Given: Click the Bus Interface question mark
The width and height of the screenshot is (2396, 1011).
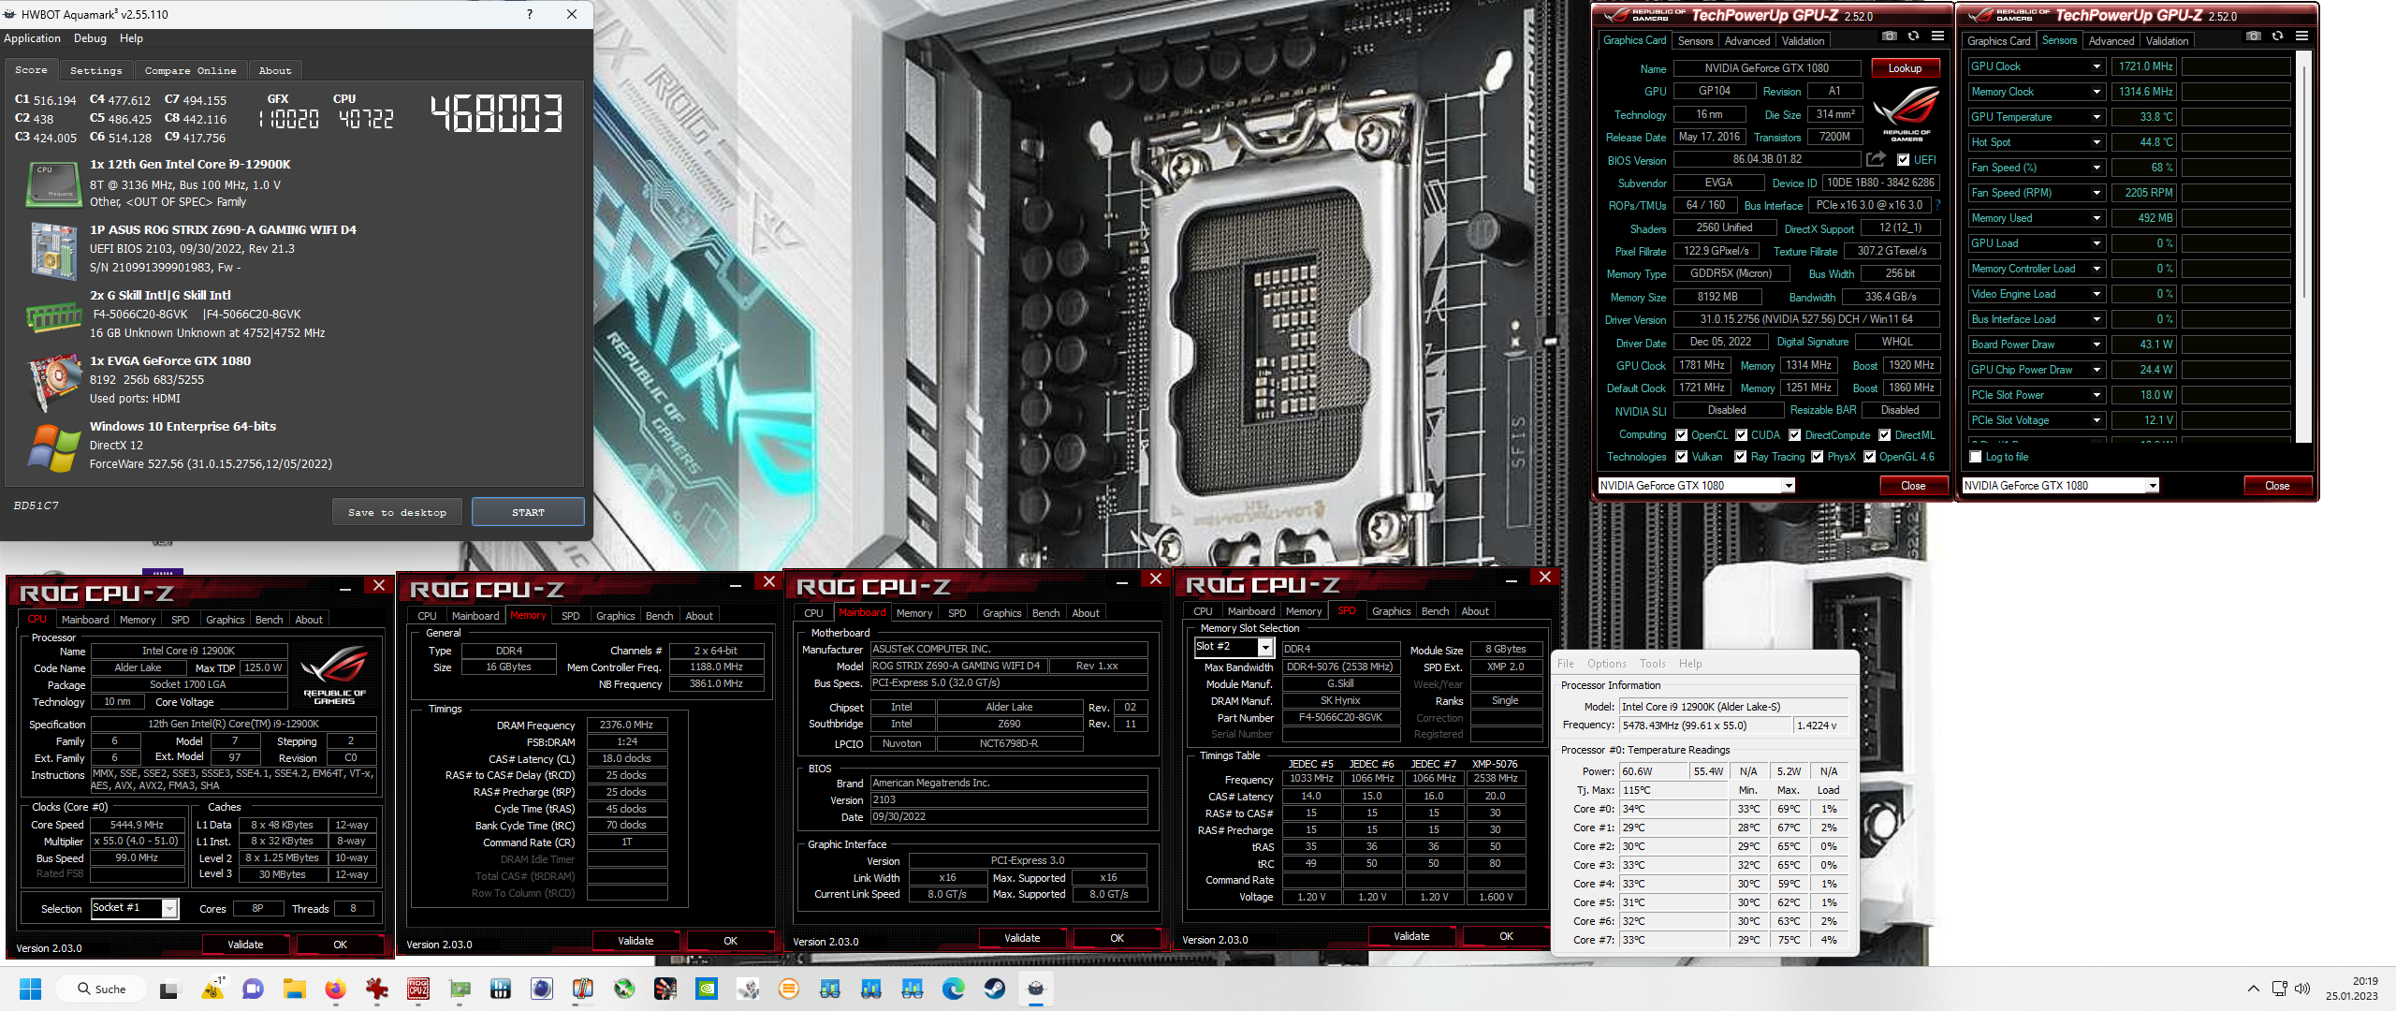Looking at the screenshot, I should pos(1938,204).
